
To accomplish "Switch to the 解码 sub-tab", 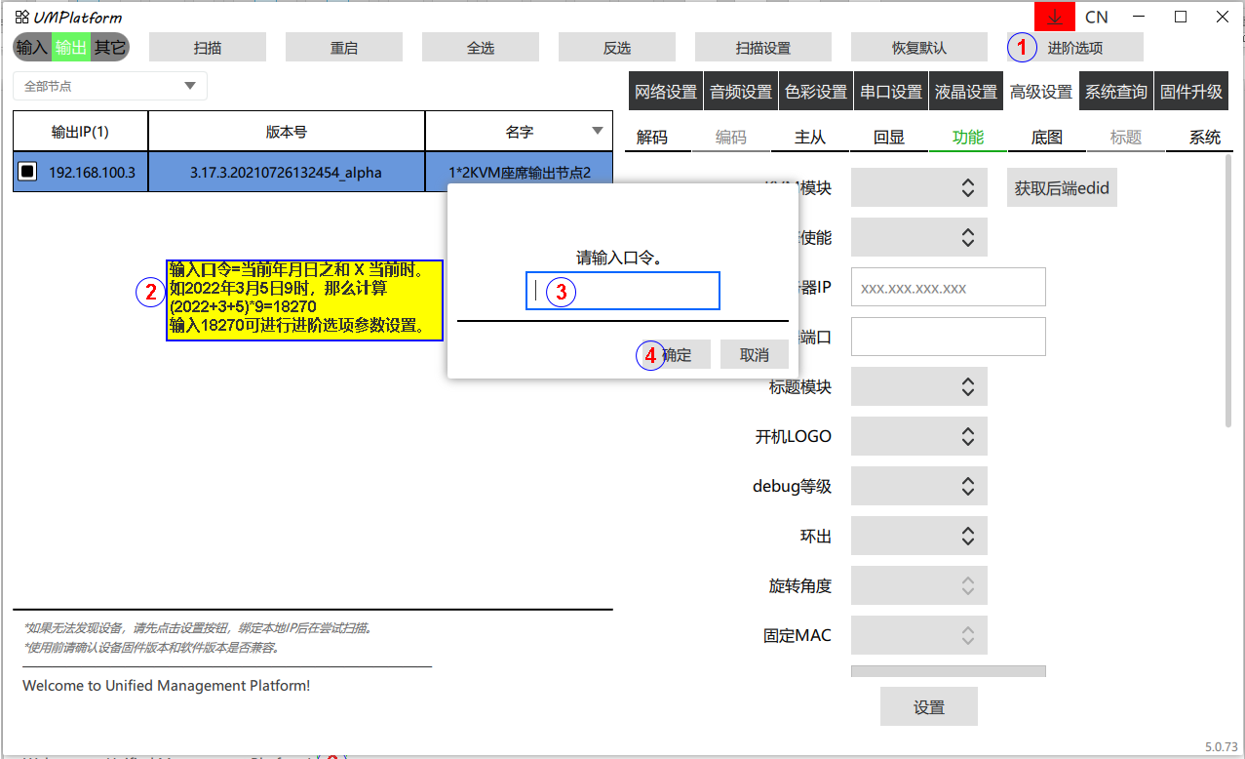I will tap(652, 138).
